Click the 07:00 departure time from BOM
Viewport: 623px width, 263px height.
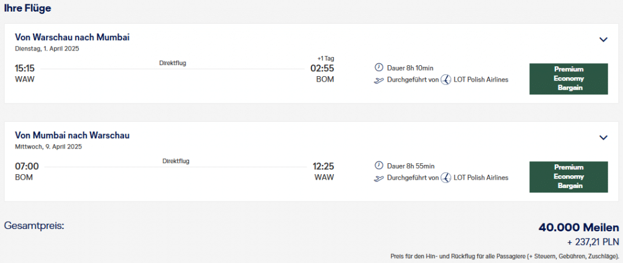[27, 166]
